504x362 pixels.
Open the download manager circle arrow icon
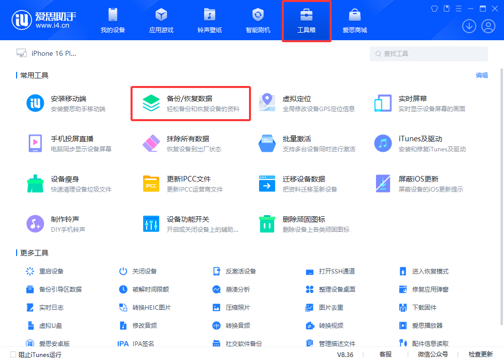click(x=469, y=26)
